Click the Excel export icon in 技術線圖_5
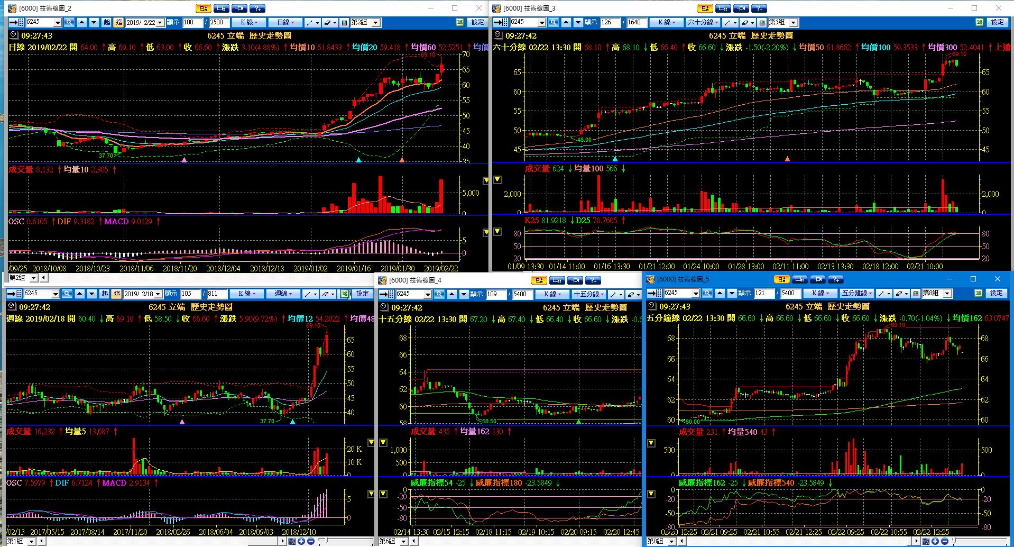The image size is (1014, 547). [979, 293]
